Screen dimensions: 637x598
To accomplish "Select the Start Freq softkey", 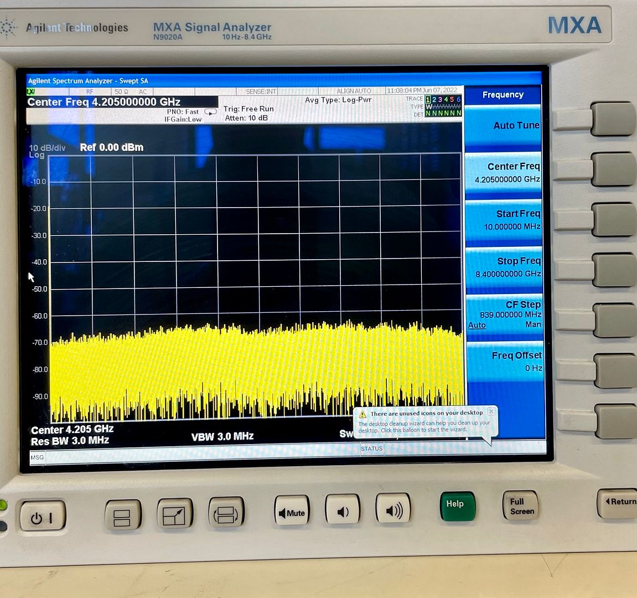I will pyautogui.click(x=503, y=220).
